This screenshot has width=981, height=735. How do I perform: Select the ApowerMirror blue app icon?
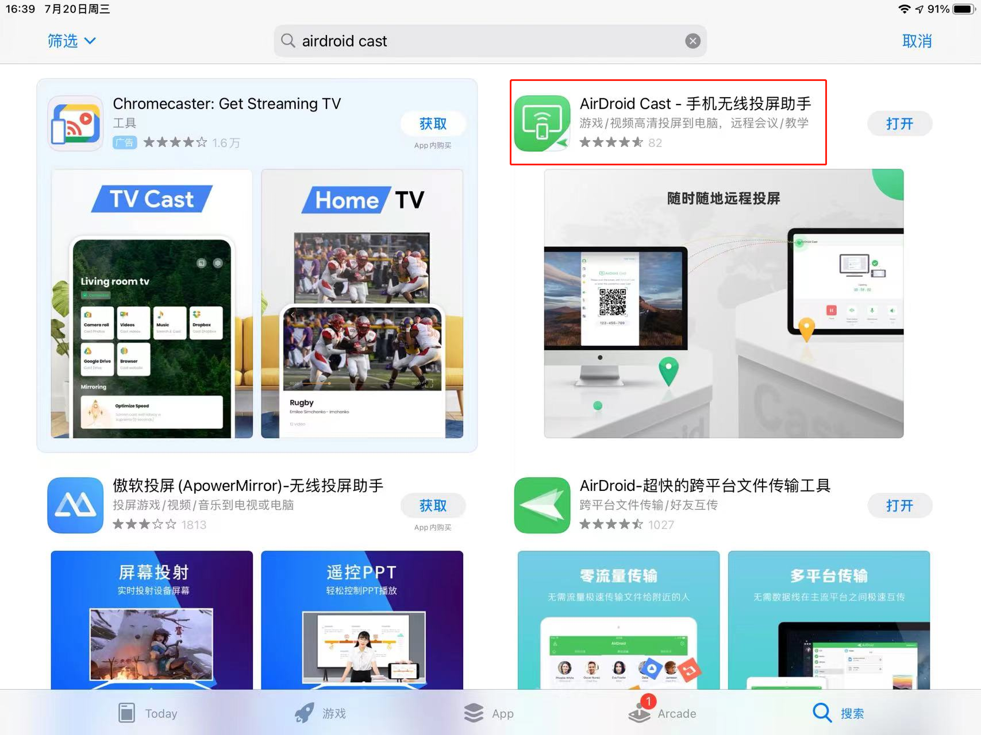pos(75,505)
